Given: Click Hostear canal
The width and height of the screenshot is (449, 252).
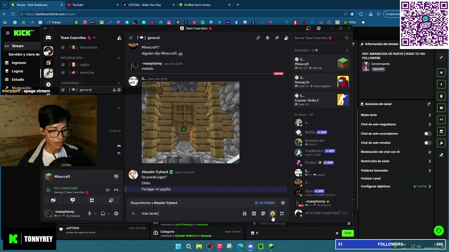Looking at the screenshot, I should coord(370,178).
